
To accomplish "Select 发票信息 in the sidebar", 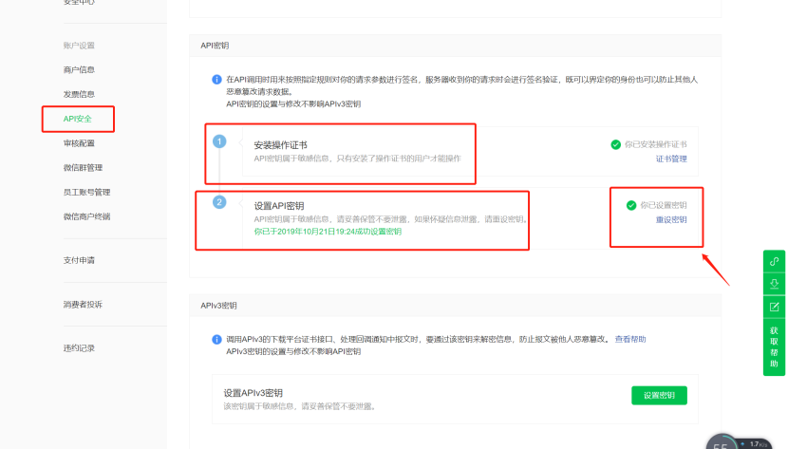I will 79,94.
